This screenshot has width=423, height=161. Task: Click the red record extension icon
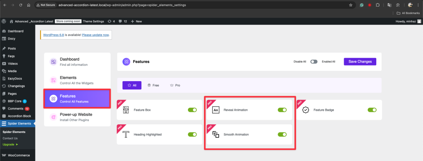(x=370, y=5)
